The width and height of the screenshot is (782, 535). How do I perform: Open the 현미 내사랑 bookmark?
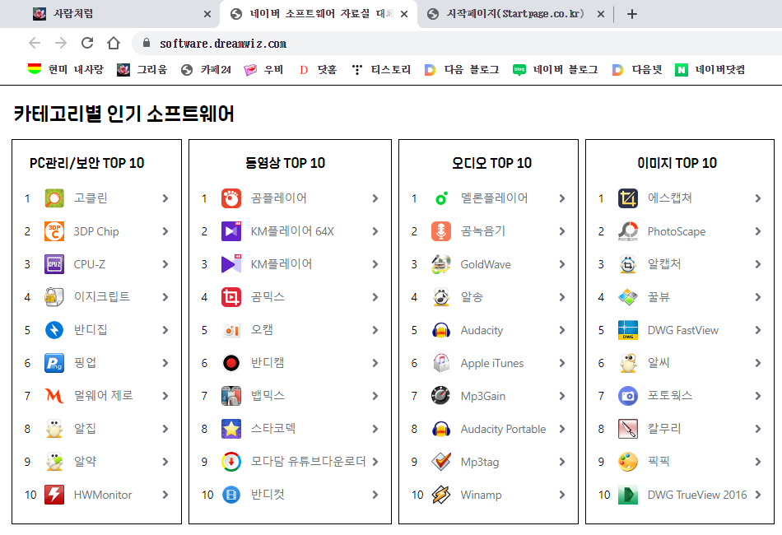(65, 70)
